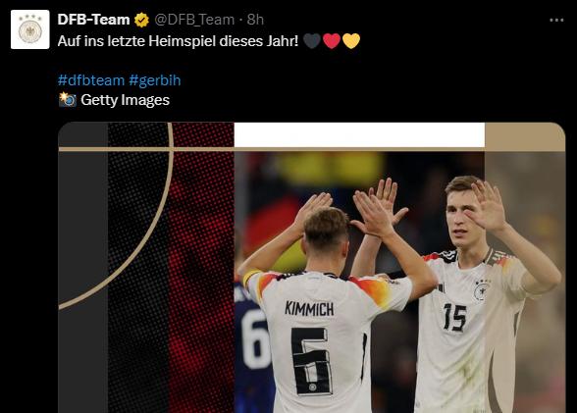
Task: Open the DFB-Team profile avatar
Action: pos(30,29)
